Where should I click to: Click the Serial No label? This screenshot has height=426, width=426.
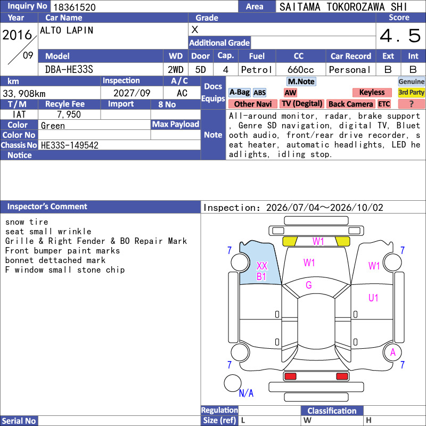click(x=19, y=421)
